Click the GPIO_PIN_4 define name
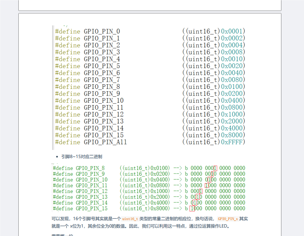 (x=102, y=59)
